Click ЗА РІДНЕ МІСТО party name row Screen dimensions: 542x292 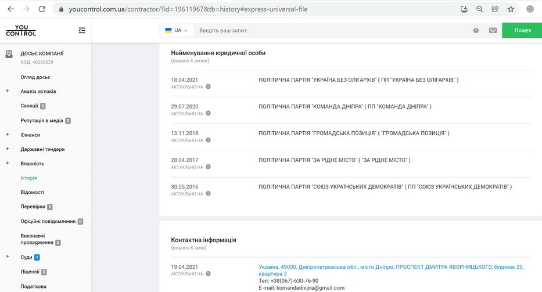pos(334,160)
